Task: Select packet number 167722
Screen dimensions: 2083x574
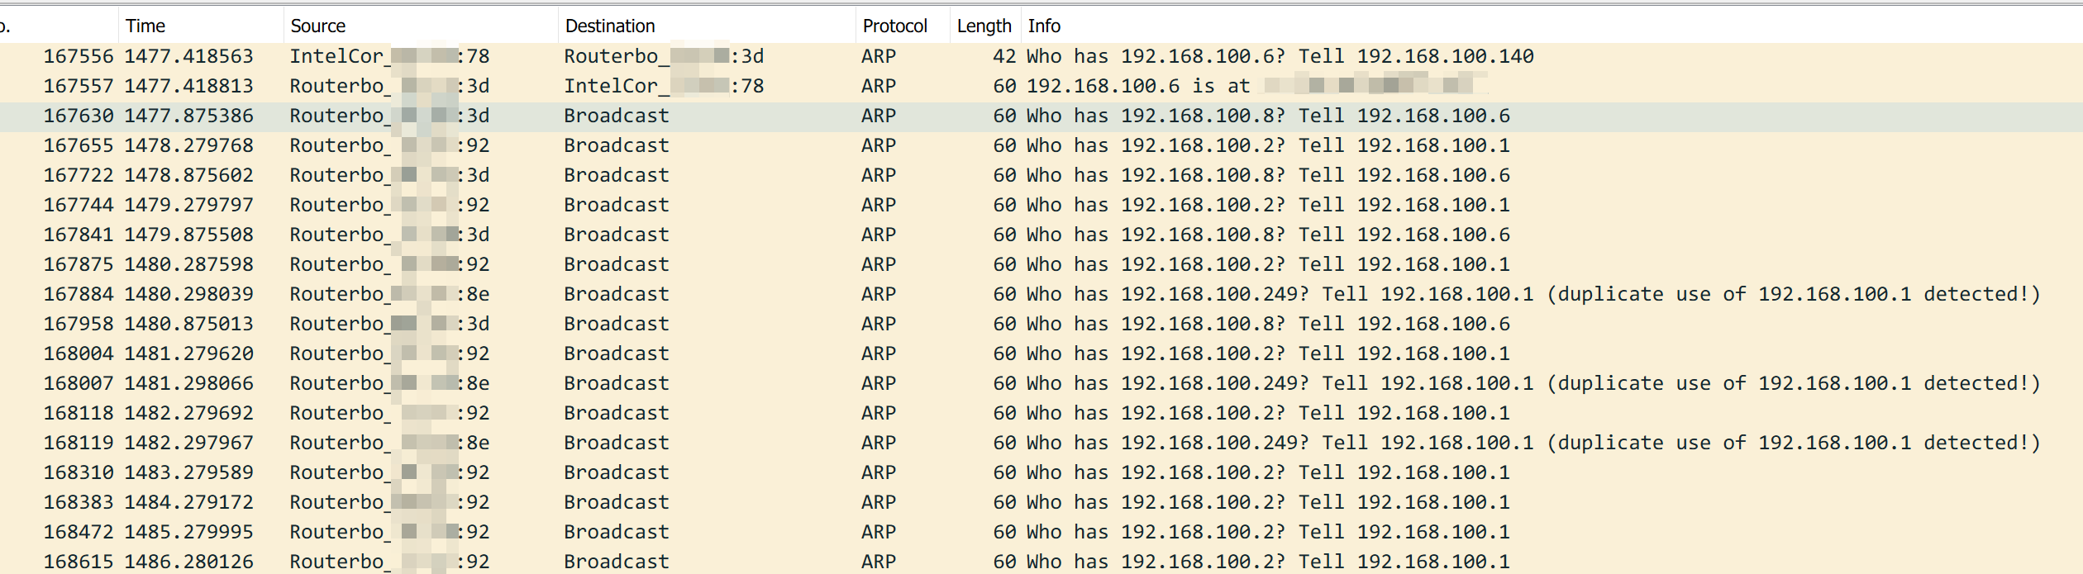Action: point(79,175)
